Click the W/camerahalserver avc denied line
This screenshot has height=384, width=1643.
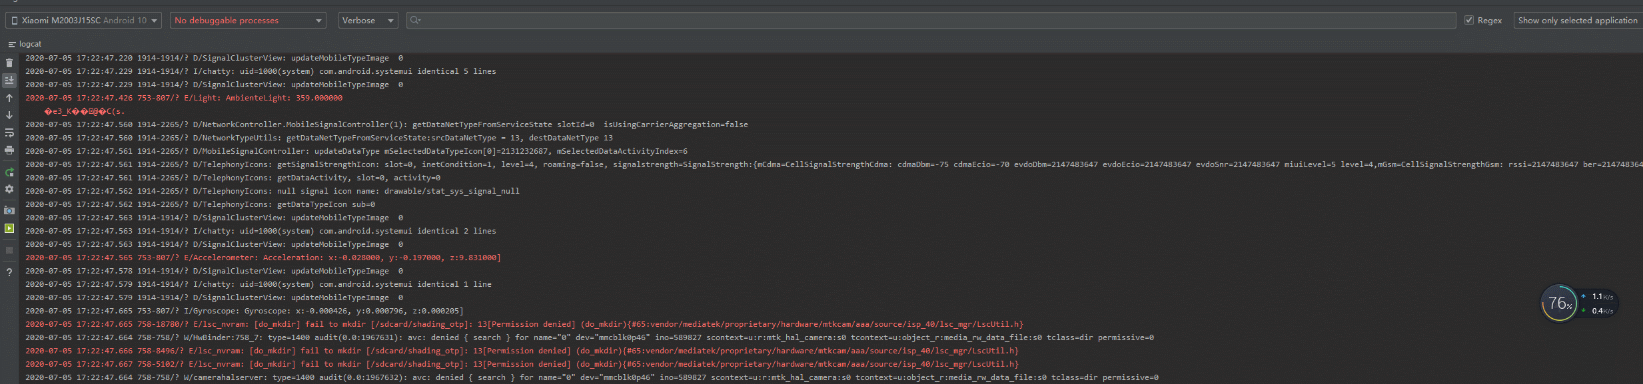click(x=592, y=377)
